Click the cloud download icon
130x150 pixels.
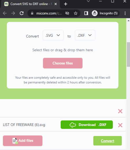73,125
